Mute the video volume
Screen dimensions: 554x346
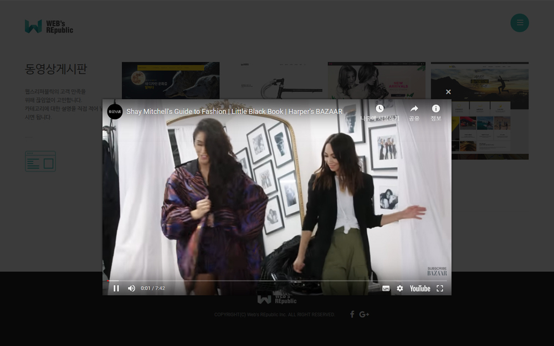pos(131,288)
